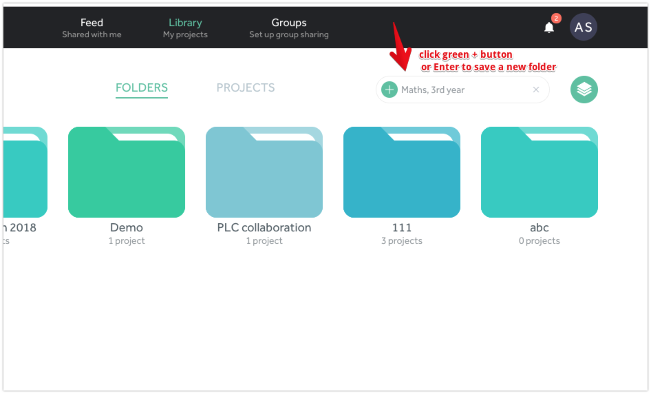
Task: Click the green plus add-folder button
Action: pyautogui.click(x=389, y=90)
